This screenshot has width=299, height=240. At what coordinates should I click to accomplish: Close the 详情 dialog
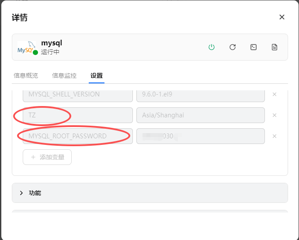[282, 17]
